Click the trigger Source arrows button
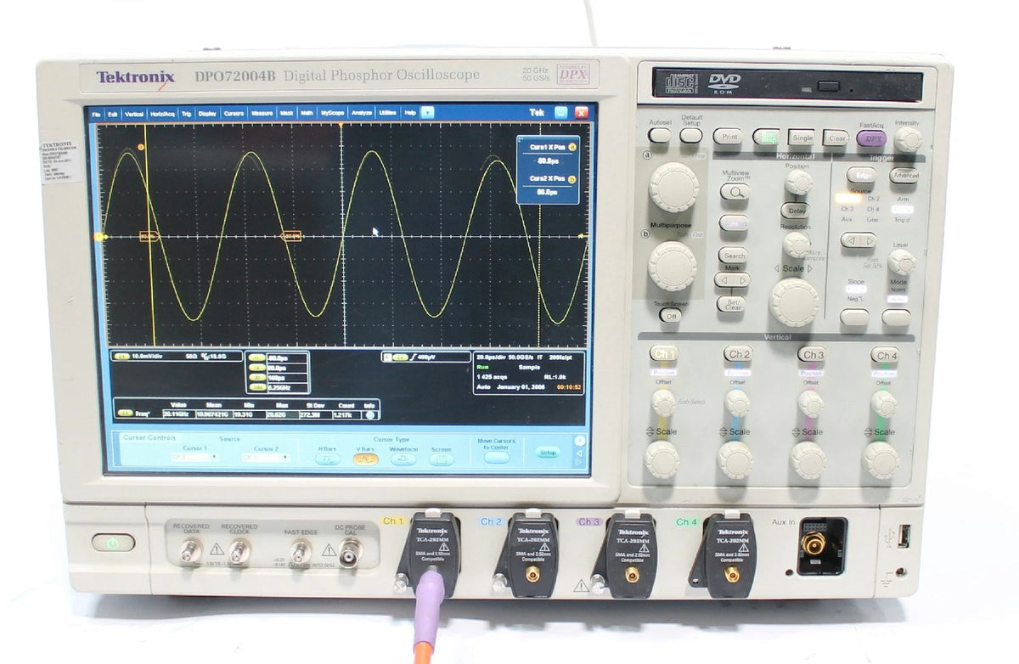The width and height of the screenshot is (1019, 664). tap(858, 240)
